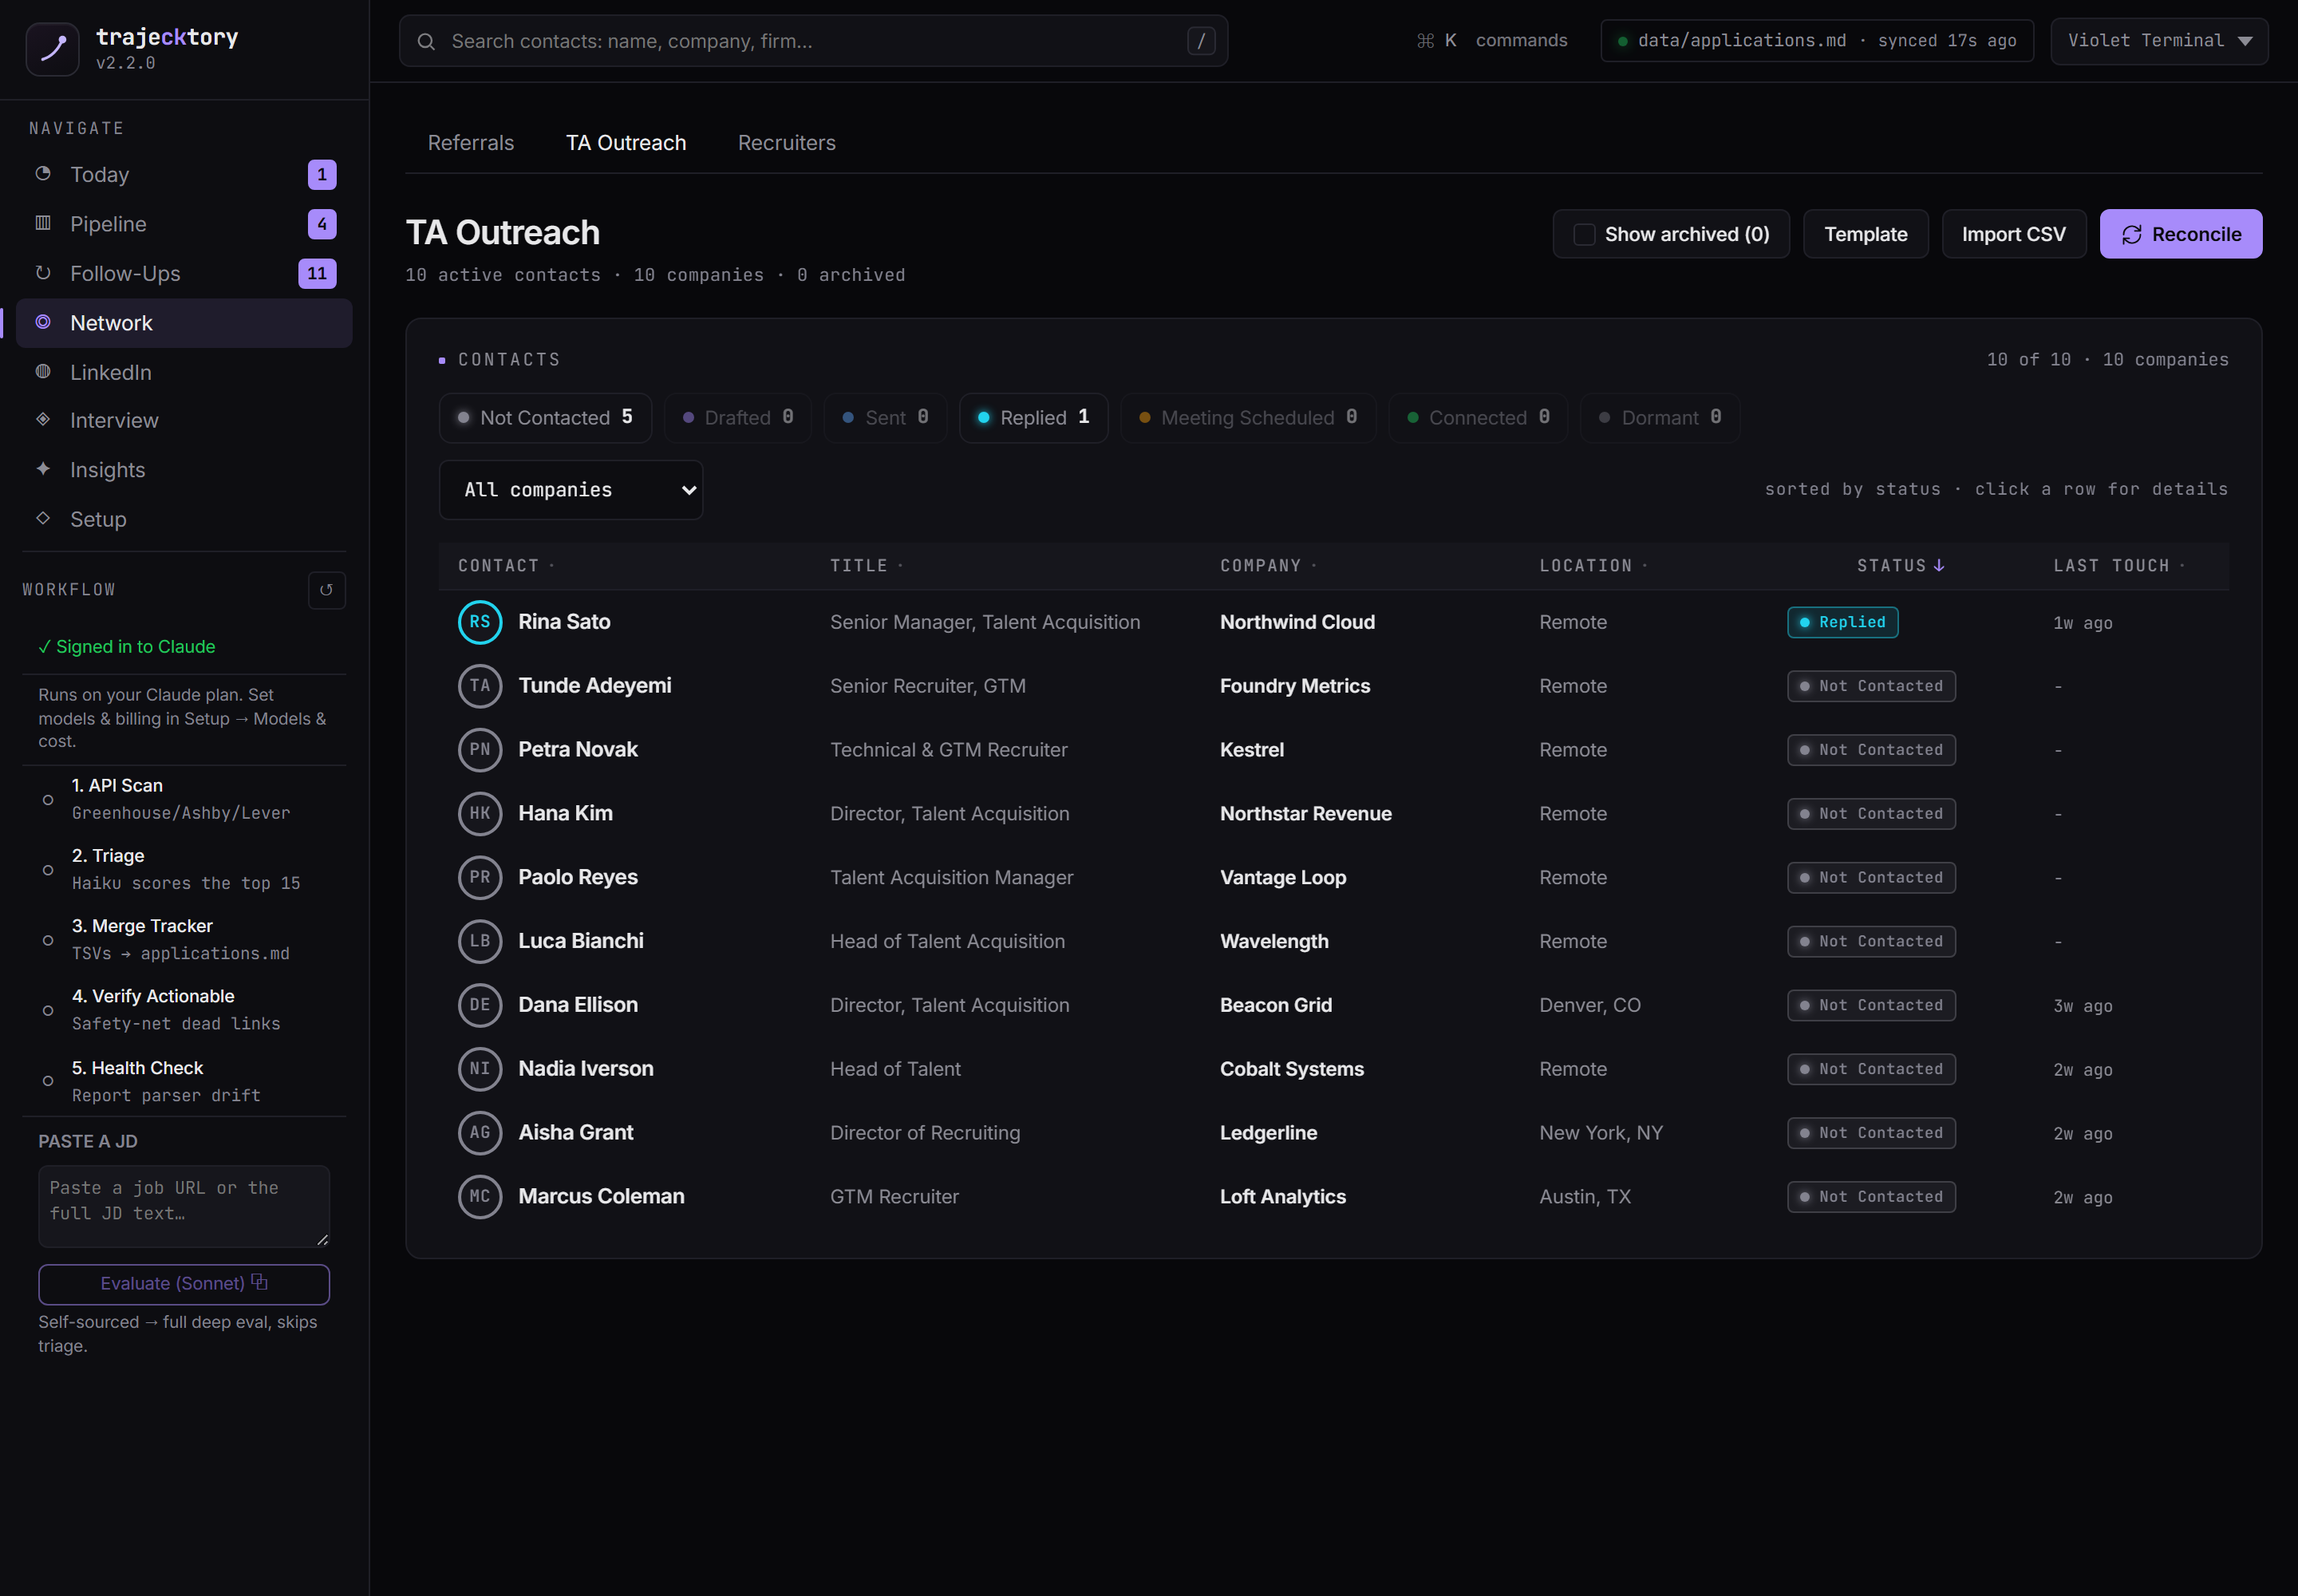Open Rina Sato's Replied status badge
The image size is (2298, 1596).
click(x=1843, y=622)
